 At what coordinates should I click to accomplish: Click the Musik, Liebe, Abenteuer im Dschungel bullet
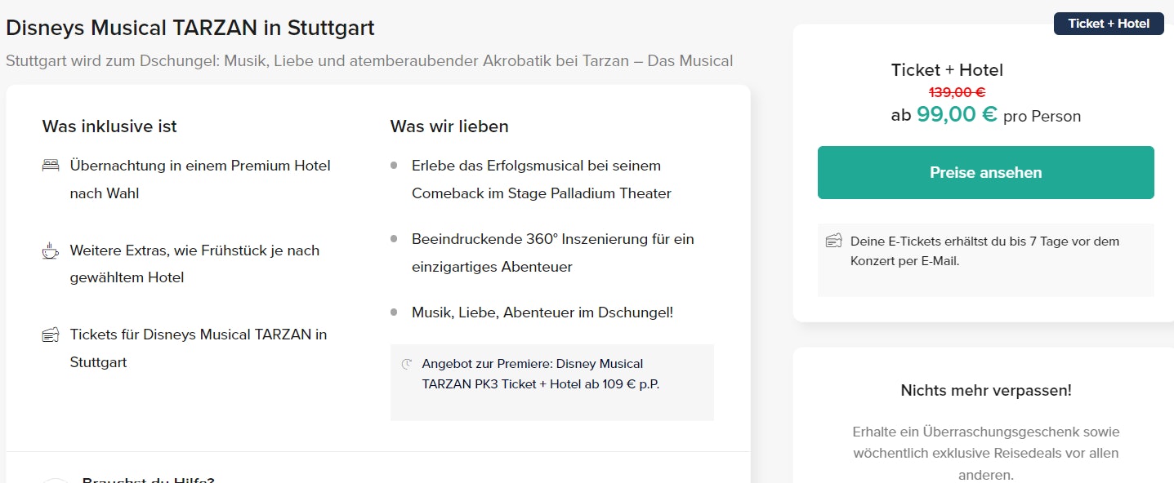click(542, 312)
